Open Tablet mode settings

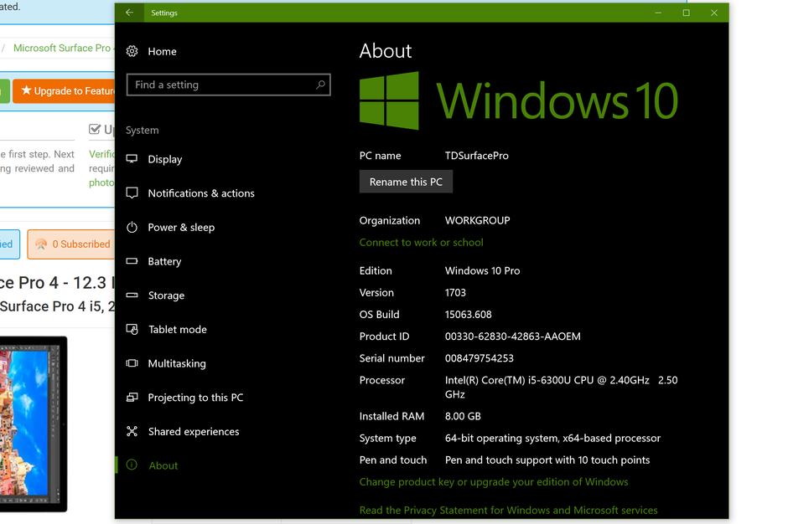tap(178, 329)
